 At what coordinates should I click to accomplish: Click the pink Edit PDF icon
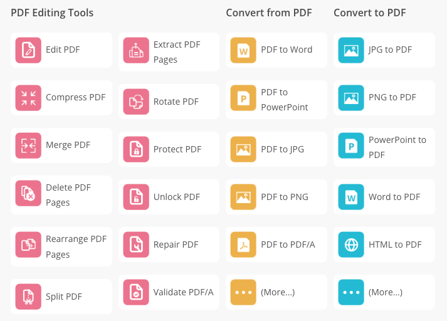28,50
